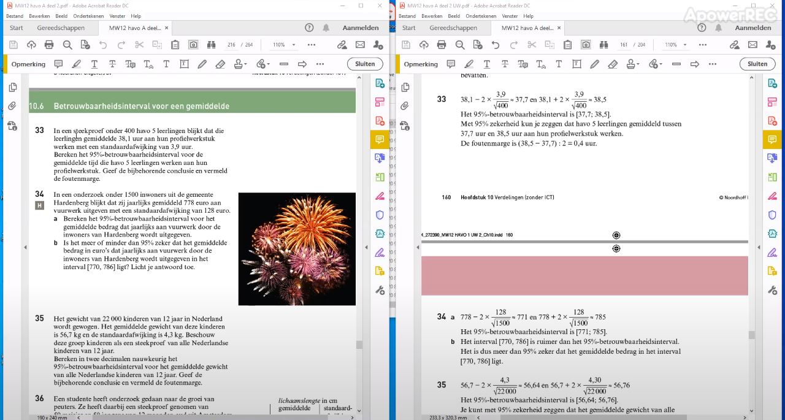Undo last action in right window

496,45
